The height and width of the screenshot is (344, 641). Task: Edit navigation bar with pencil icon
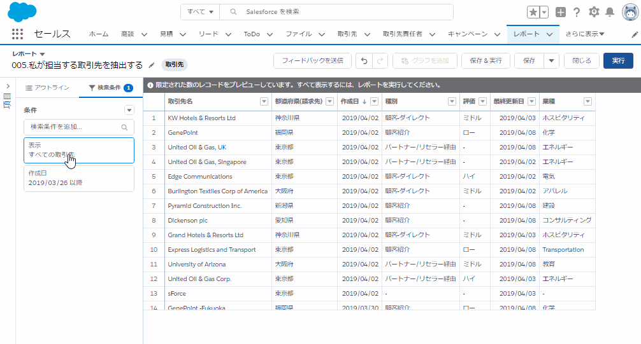[x=635, y=35]
